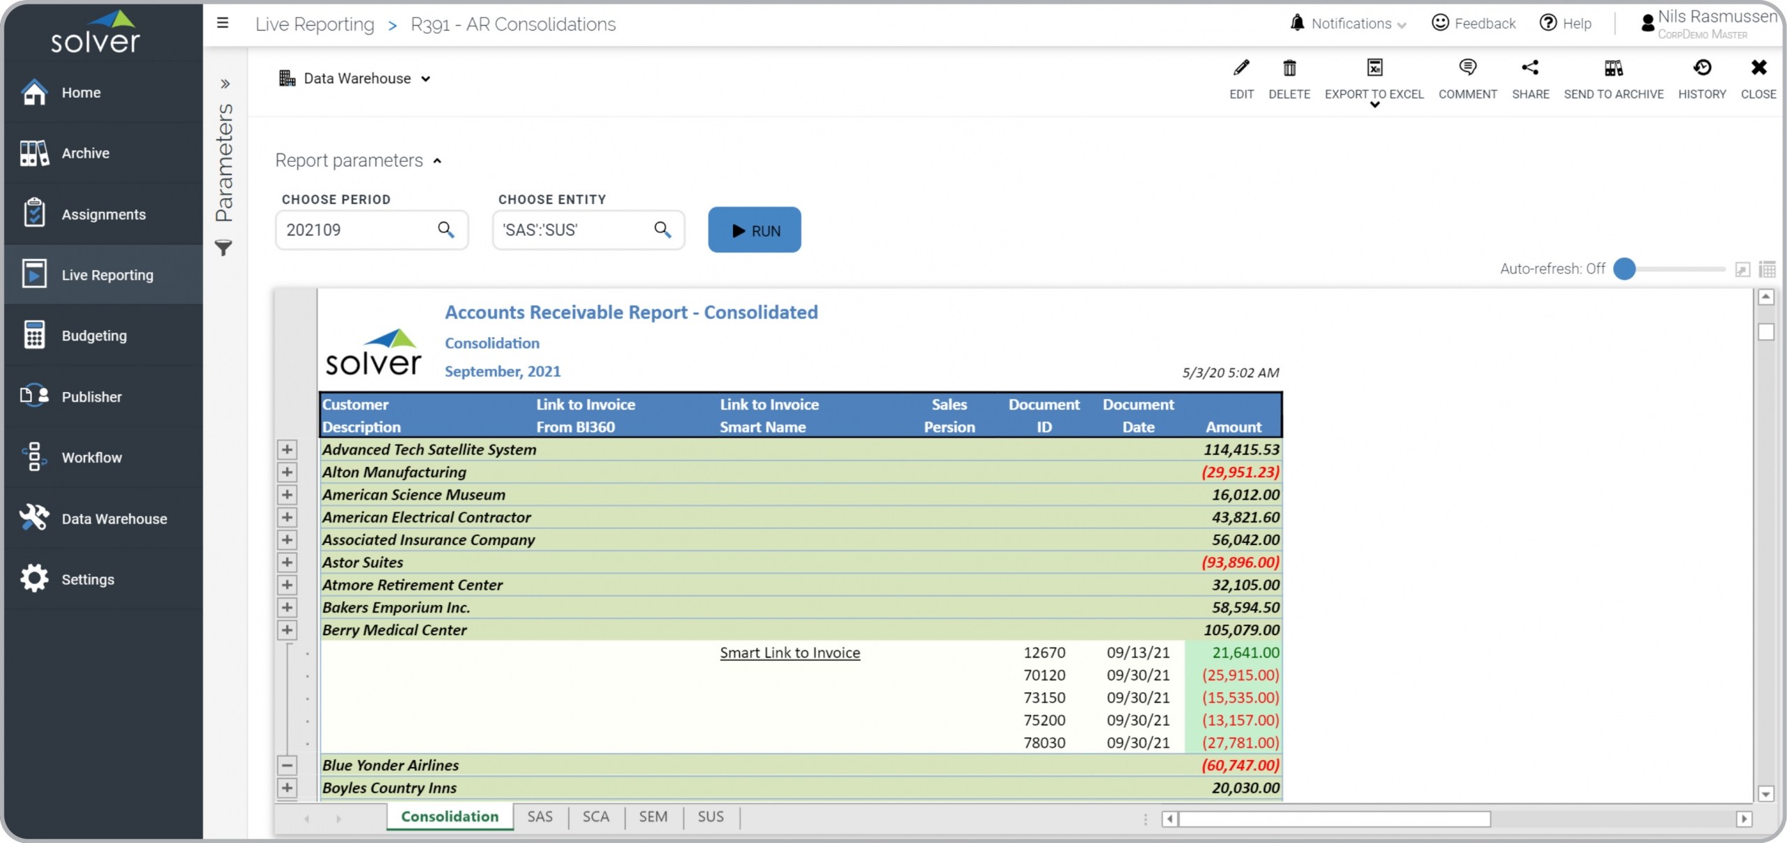Click the Choose Period input field

click(x=356, y=230)
